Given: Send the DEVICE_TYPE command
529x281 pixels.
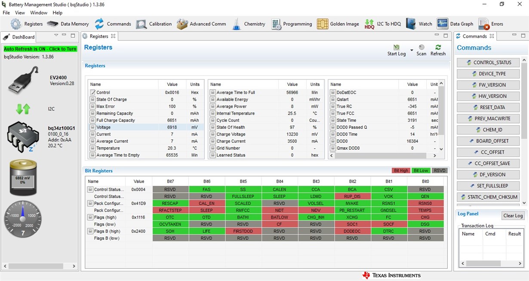Looking at the screenshot, I should pos(488,74).
